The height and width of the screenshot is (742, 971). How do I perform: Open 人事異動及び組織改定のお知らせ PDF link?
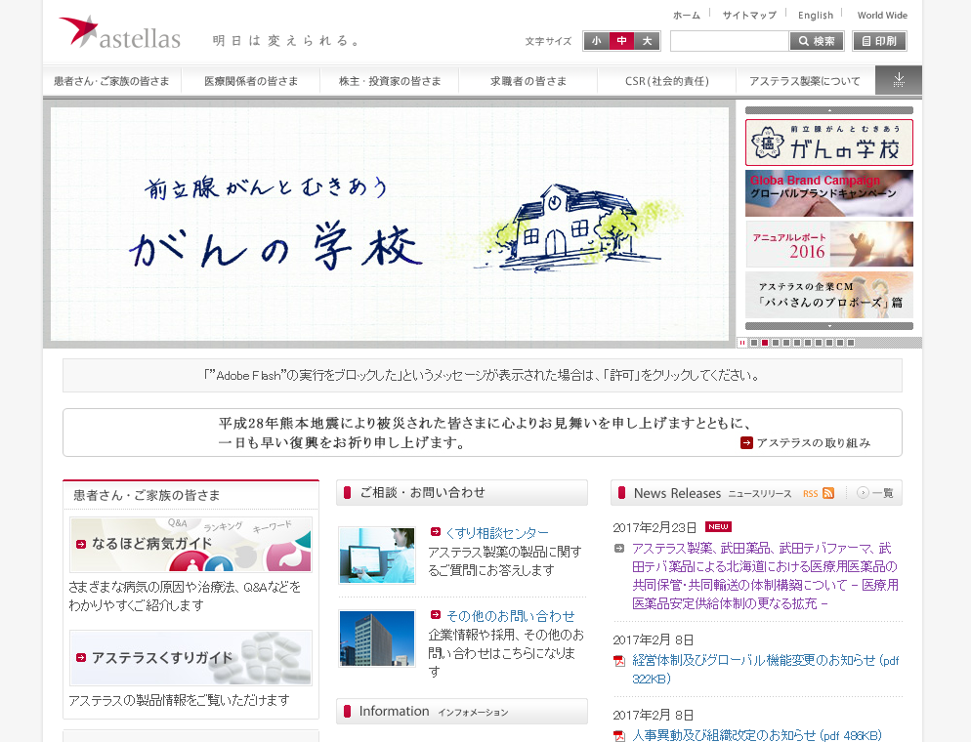pyautogui.click(x=757, y=735)
